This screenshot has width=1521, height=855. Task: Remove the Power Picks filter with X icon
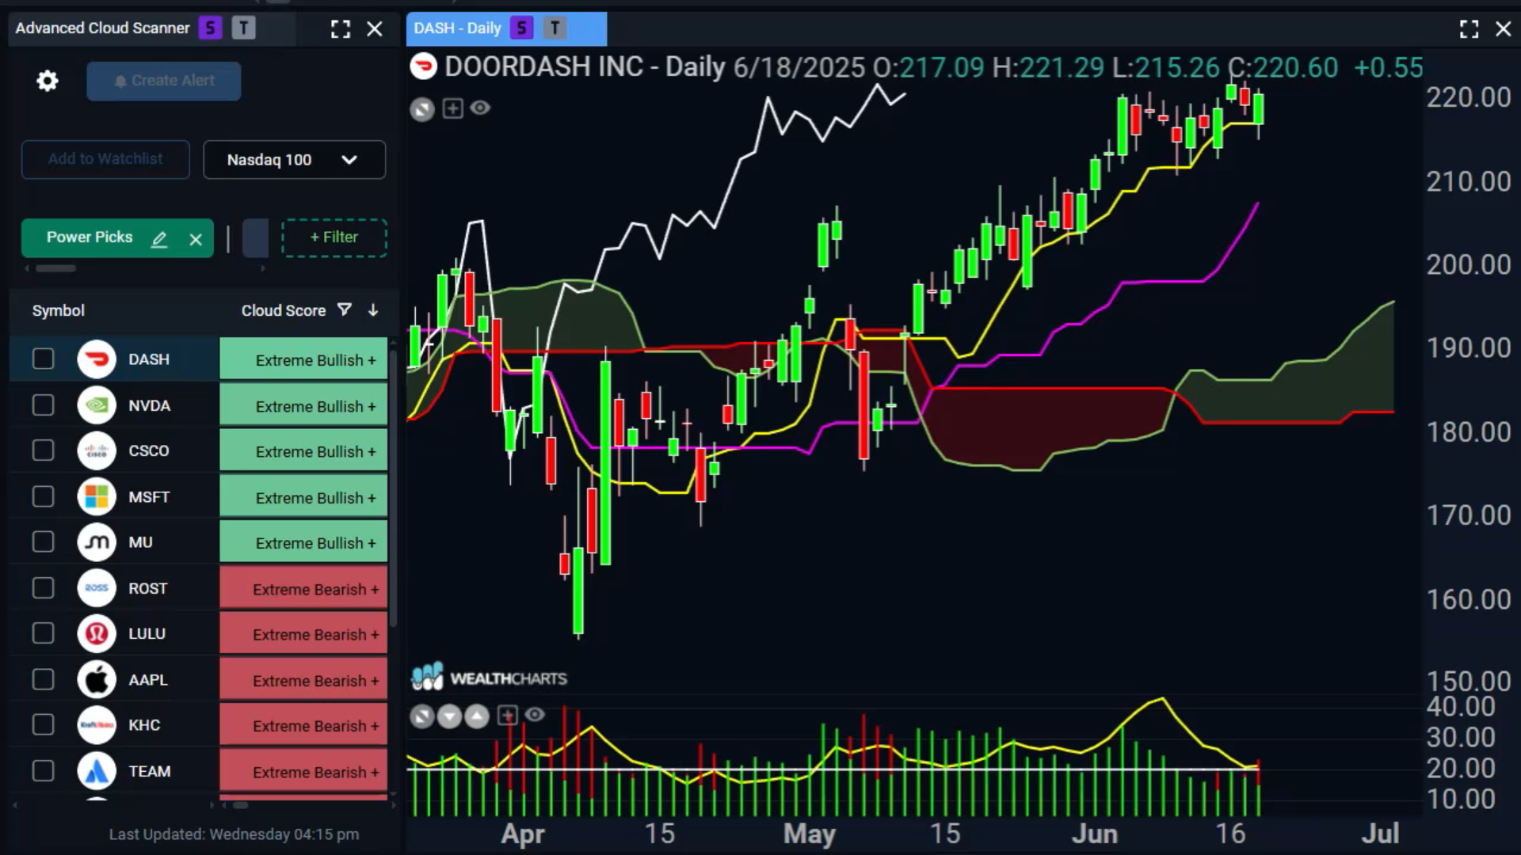tap(196, 239)
